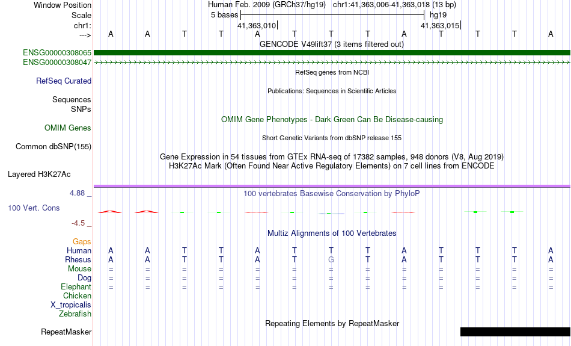Click the purple H3K27Ac signal bar

pos(332,186)
